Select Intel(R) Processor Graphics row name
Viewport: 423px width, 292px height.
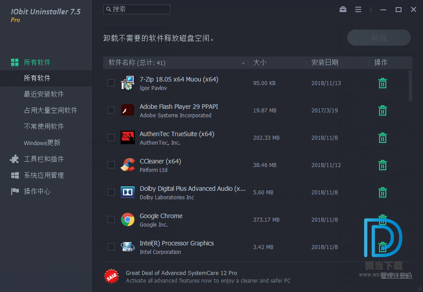(177, 243)
